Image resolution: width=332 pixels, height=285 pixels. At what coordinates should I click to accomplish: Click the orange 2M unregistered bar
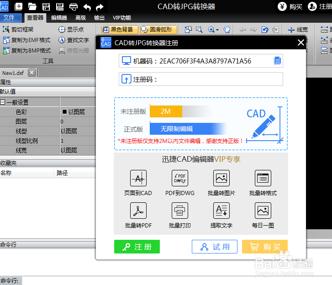tap(166, 111)
